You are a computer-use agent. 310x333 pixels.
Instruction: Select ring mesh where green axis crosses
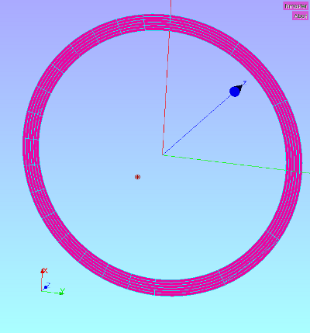click(x=294, y=172)
